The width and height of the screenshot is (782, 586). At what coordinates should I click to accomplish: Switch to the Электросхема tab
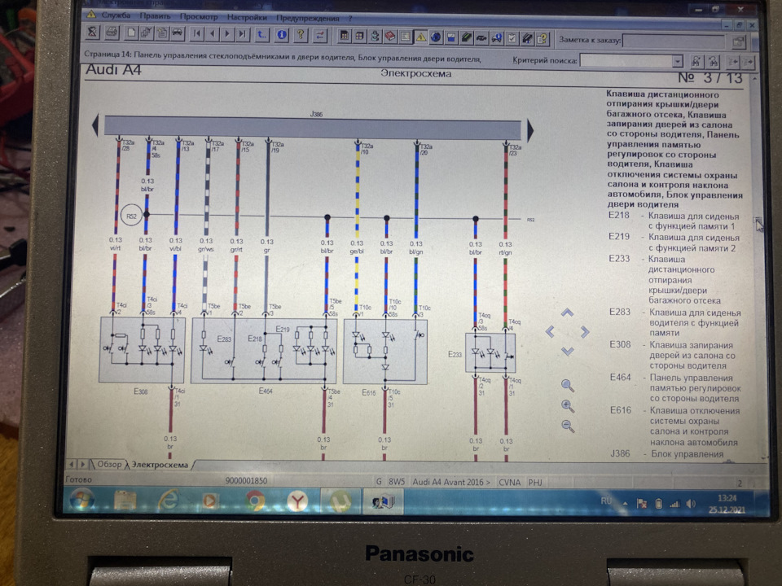[x=160, y=465]
